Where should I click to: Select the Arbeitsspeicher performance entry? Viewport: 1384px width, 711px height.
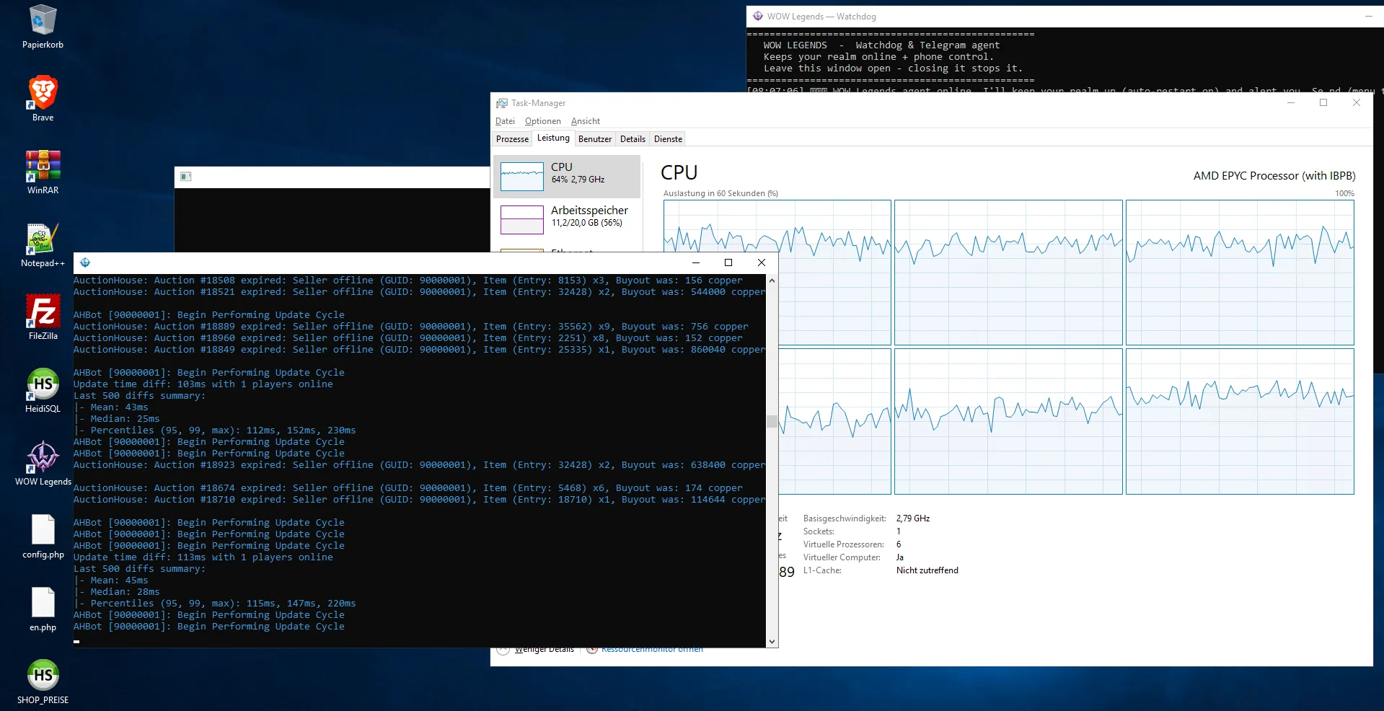coord(567,220)
